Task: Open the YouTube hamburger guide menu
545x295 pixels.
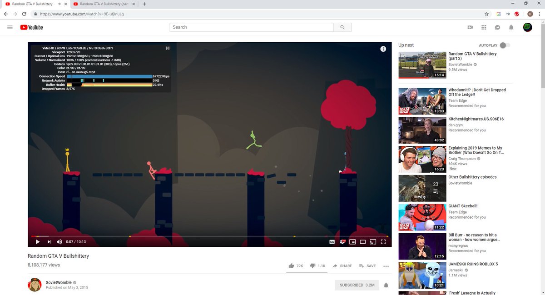Action: [x=10, y=27]
